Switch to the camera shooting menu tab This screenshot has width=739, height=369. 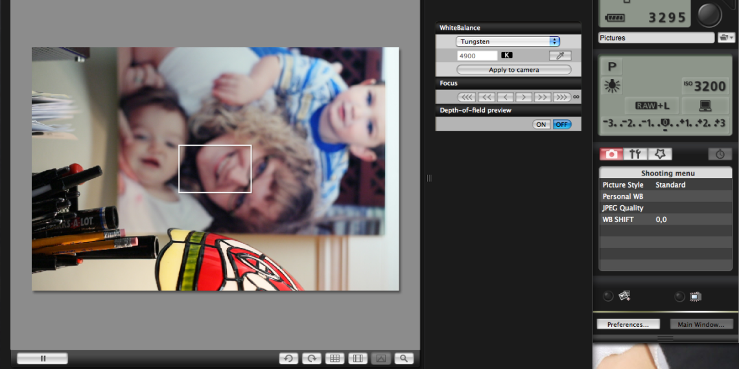pos(611,154)
